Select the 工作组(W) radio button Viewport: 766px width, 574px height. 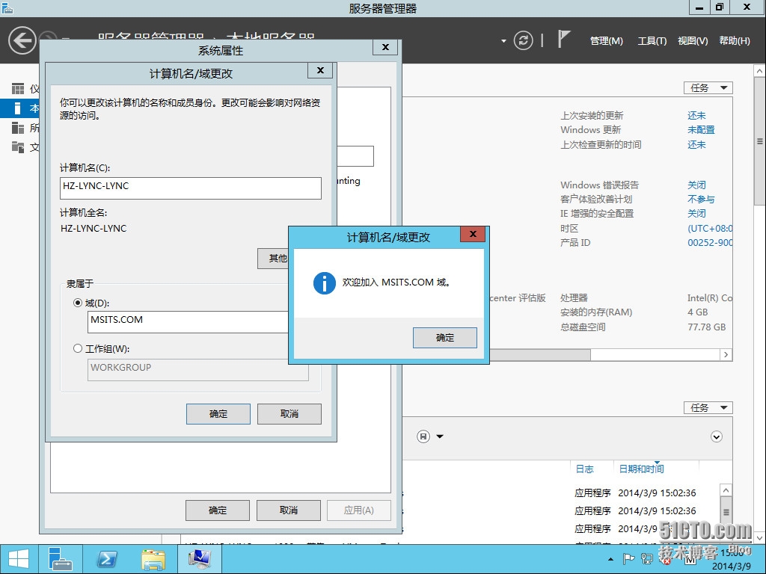coord(77,348)
